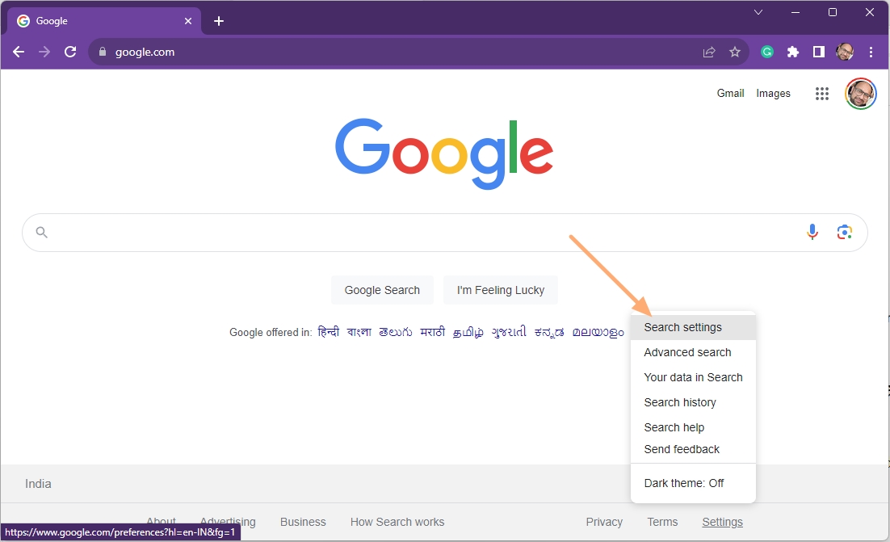Toggle the Chrome side panel icon
The height and width of the screenshot is (542, 890).
818,53
